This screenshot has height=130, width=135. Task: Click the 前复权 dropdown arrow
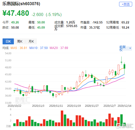[x=130, y=48]
